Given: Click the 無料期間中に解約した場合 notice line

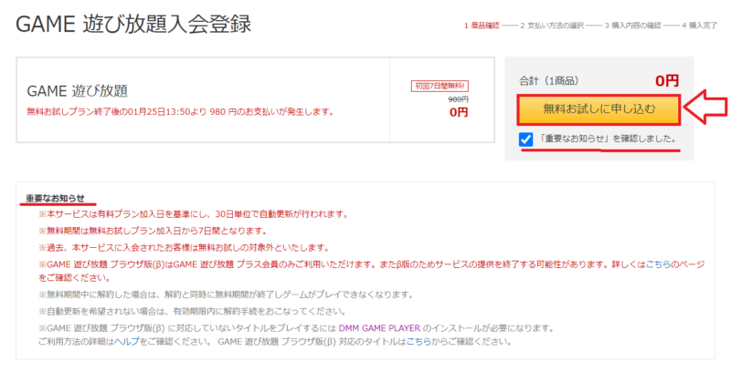Looking at the screenshot, I should [226, 294].
